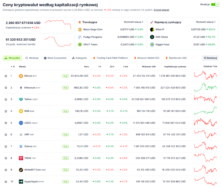Image resolution: width=222 pixels, height=188 pixels.
Task: Favorite Hyperliquid with its star
Action: pos(6,182)
